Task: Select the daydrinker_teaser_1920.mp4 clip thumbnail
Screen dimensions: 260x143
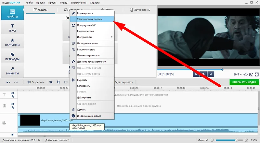Action: 30,120
